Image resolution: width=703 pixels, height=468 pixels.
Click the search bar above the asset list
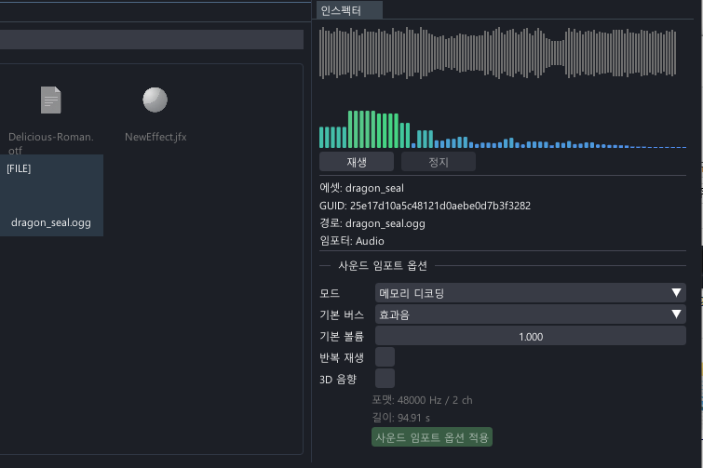152,39
